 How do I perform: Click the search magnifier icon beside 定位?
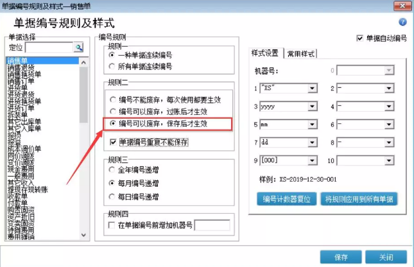pos(78,47)
